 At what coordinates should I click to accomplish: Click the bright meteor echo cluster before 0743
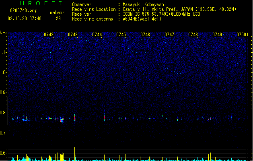pyautogui.click(x=62, y=120)
